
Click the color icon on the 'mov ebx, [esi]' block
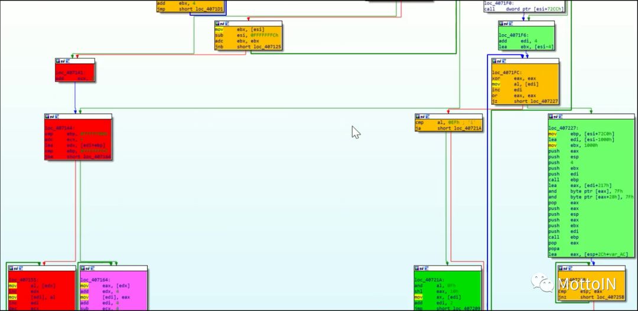(217, 24)
